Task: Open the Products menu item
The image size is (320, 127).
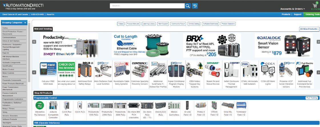Action: click(x=286, y=15)
